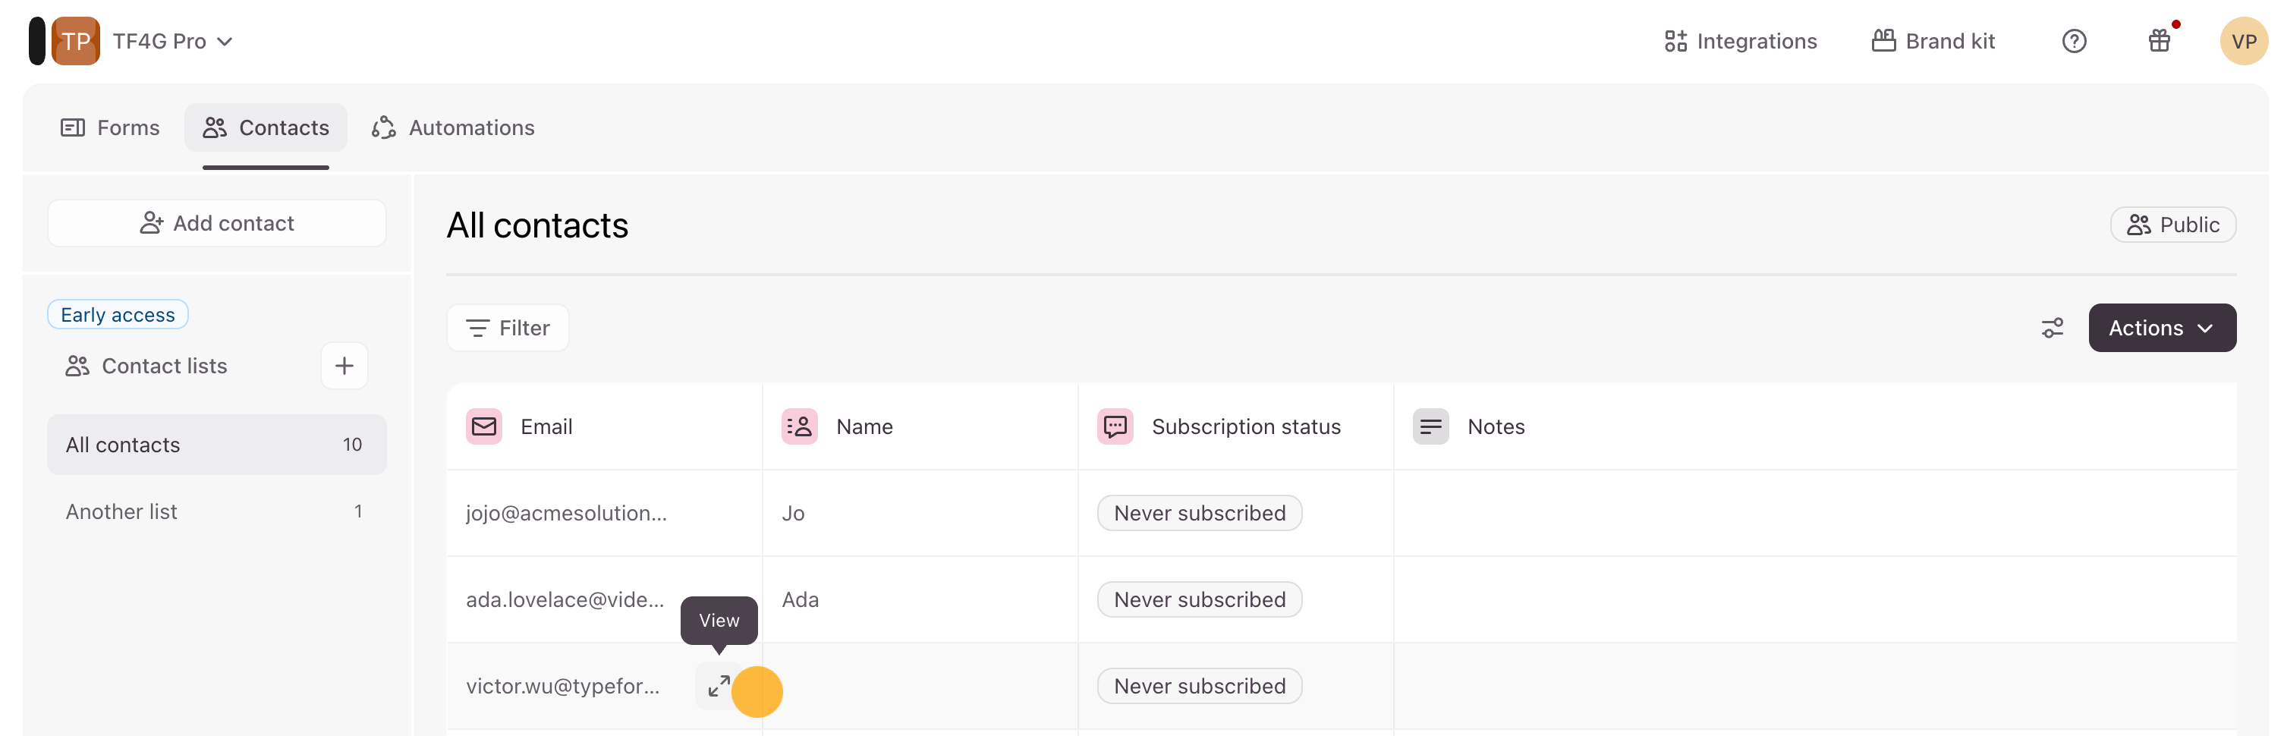Open the Filter options
The image size is (2284, 736).
tap(508, 328)
